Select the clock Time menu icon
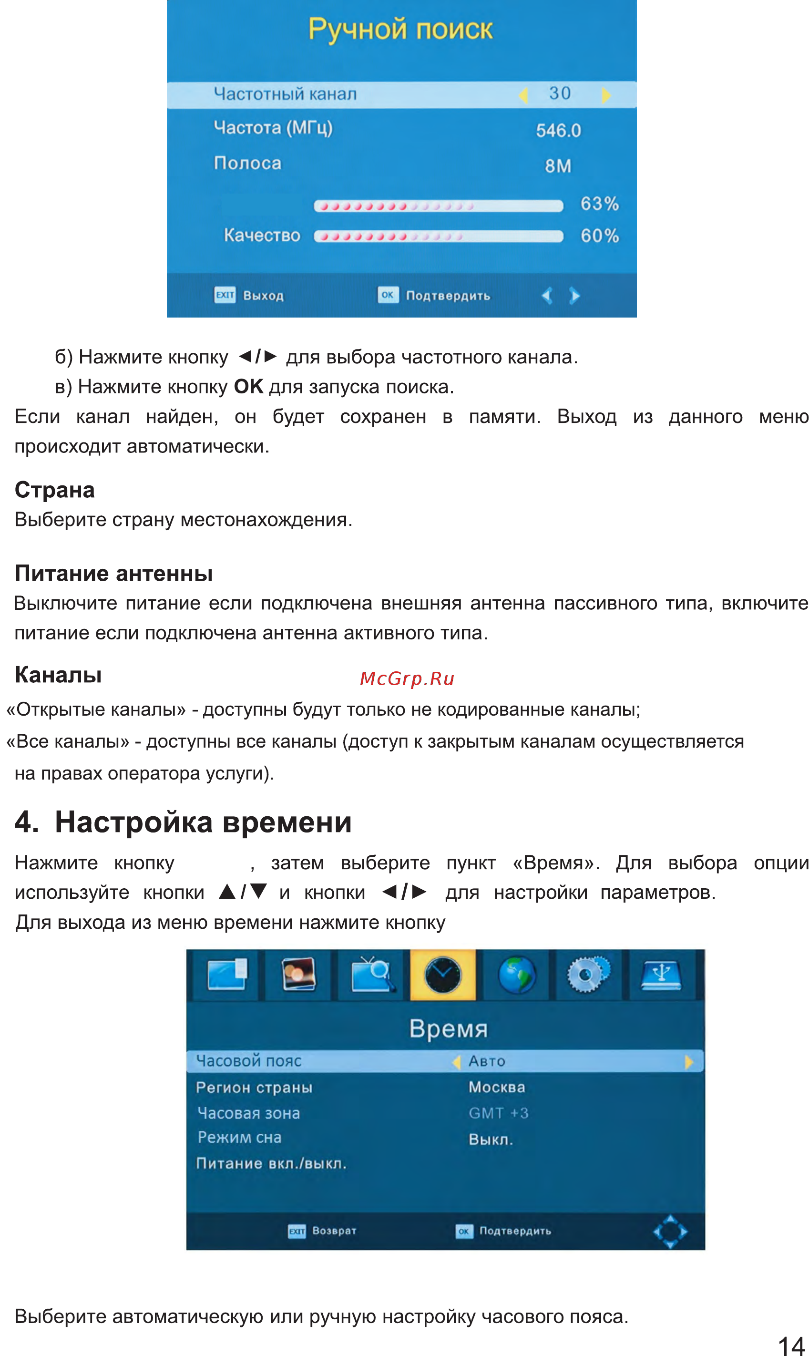809x1356 pixels. click(443, 975)
